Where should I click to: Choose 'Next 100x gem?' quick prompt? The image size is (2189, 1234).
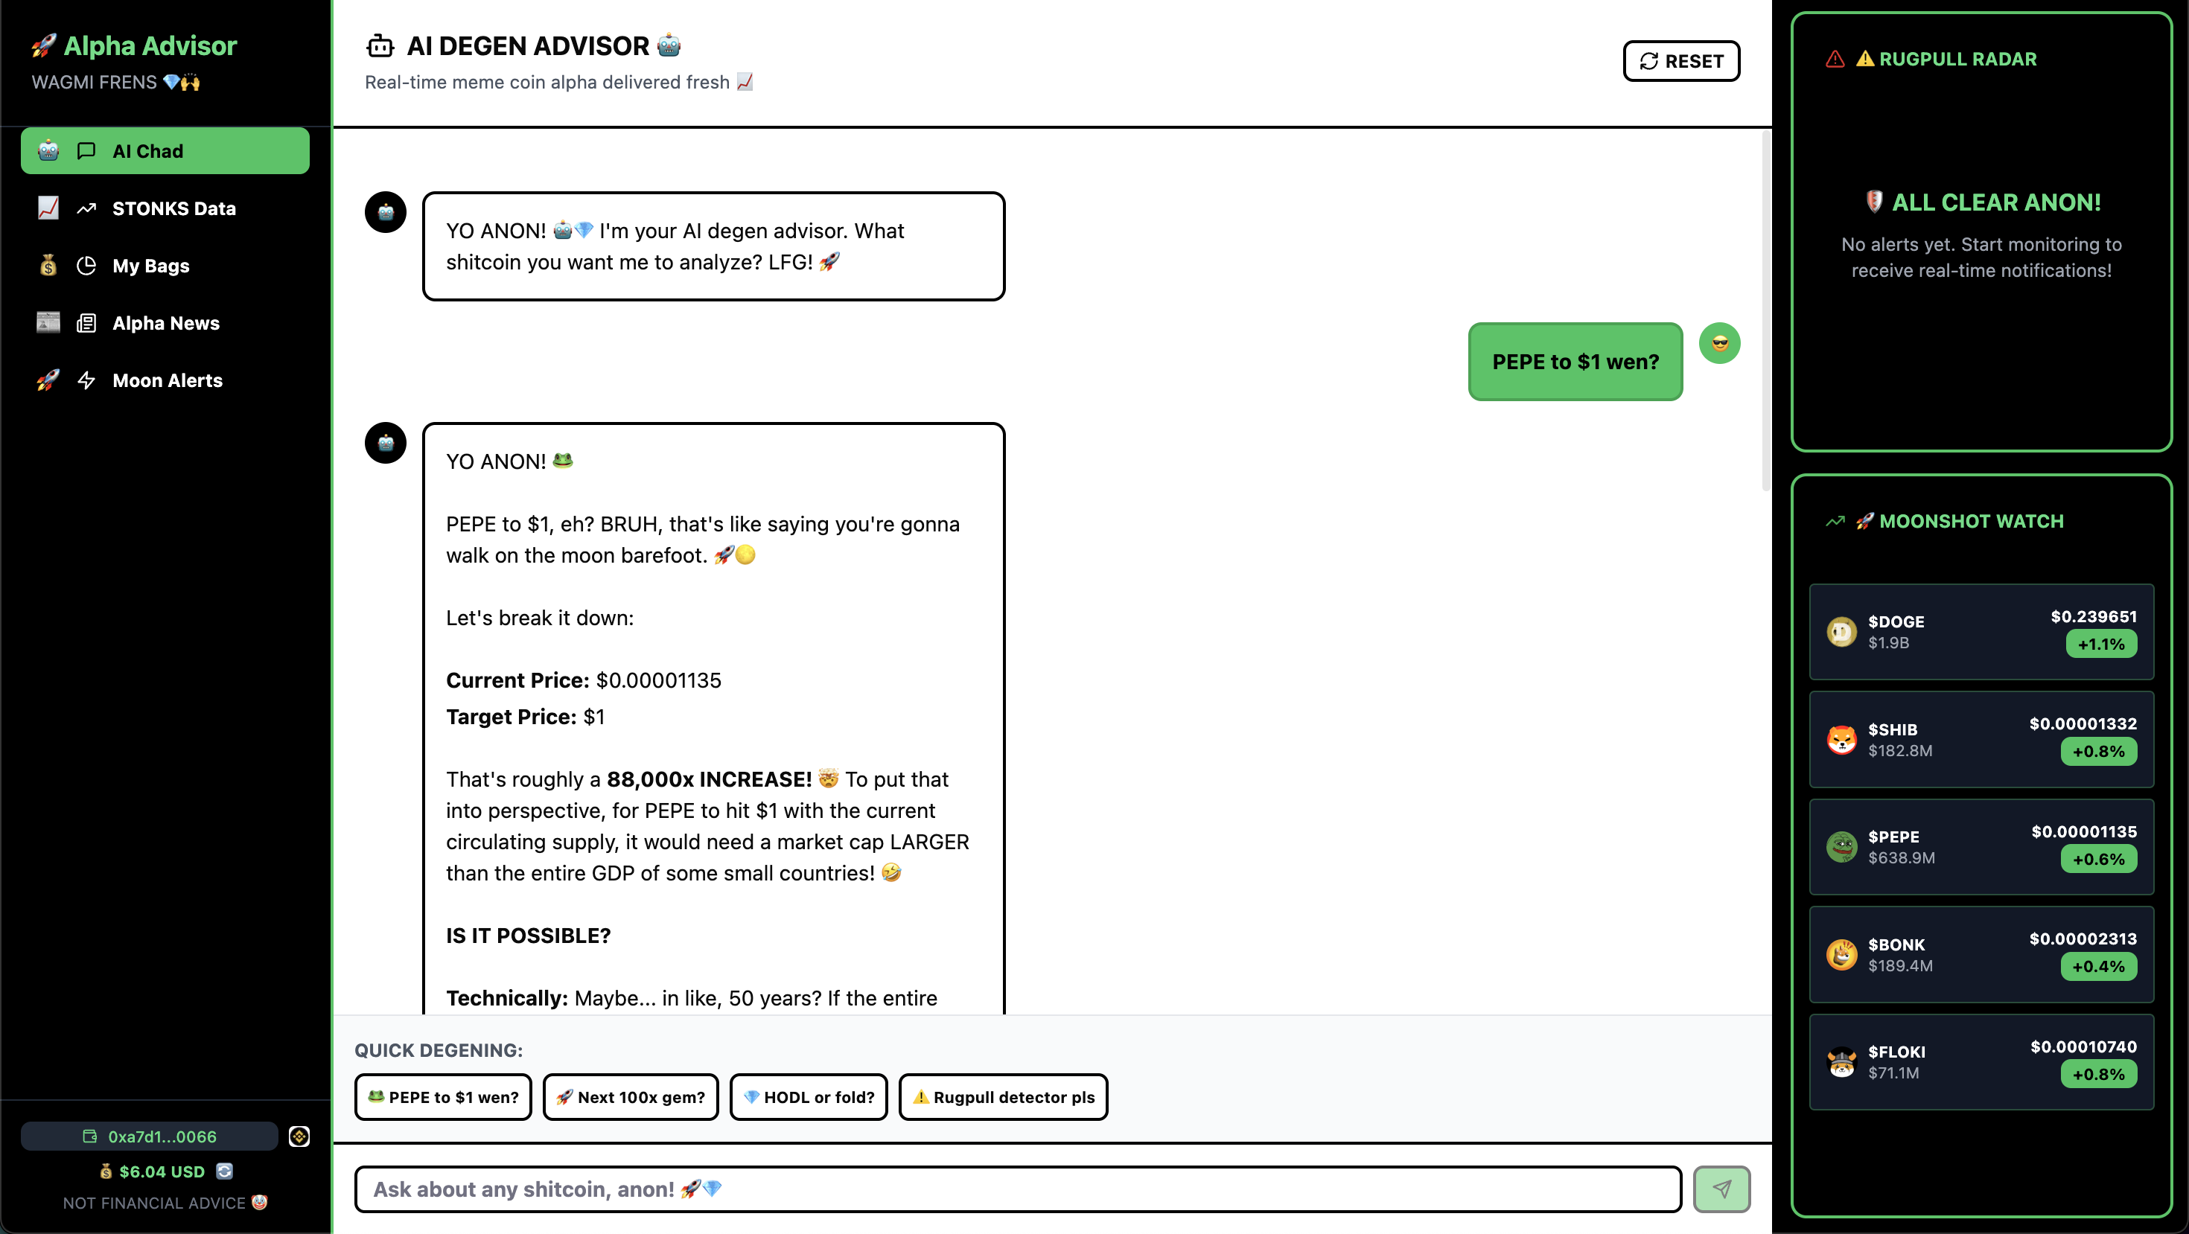pos(631,1096)
